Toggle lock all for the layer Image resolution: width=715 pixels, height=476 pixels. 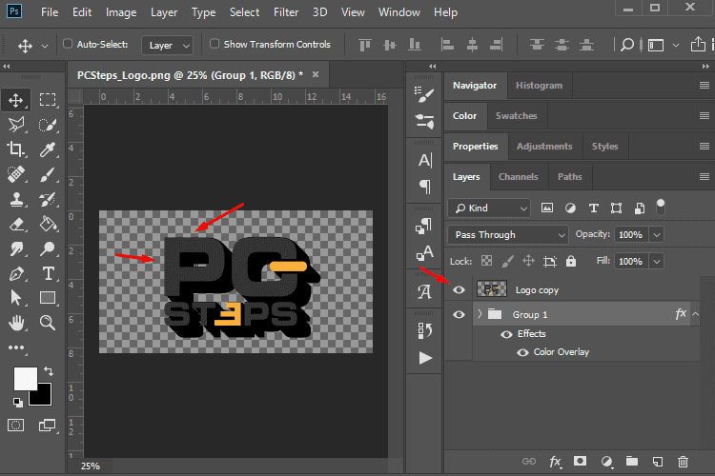(571, 261)
